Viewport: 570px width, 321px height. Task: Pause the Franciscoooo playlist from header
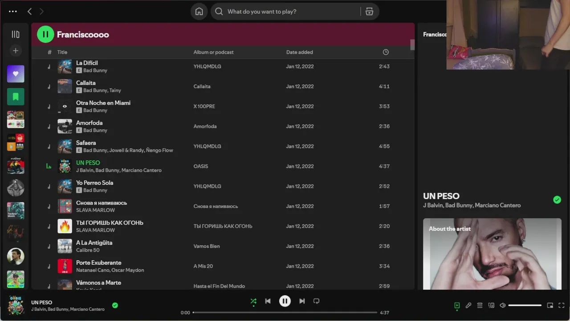pyautogui.click(x=45, y=34)
